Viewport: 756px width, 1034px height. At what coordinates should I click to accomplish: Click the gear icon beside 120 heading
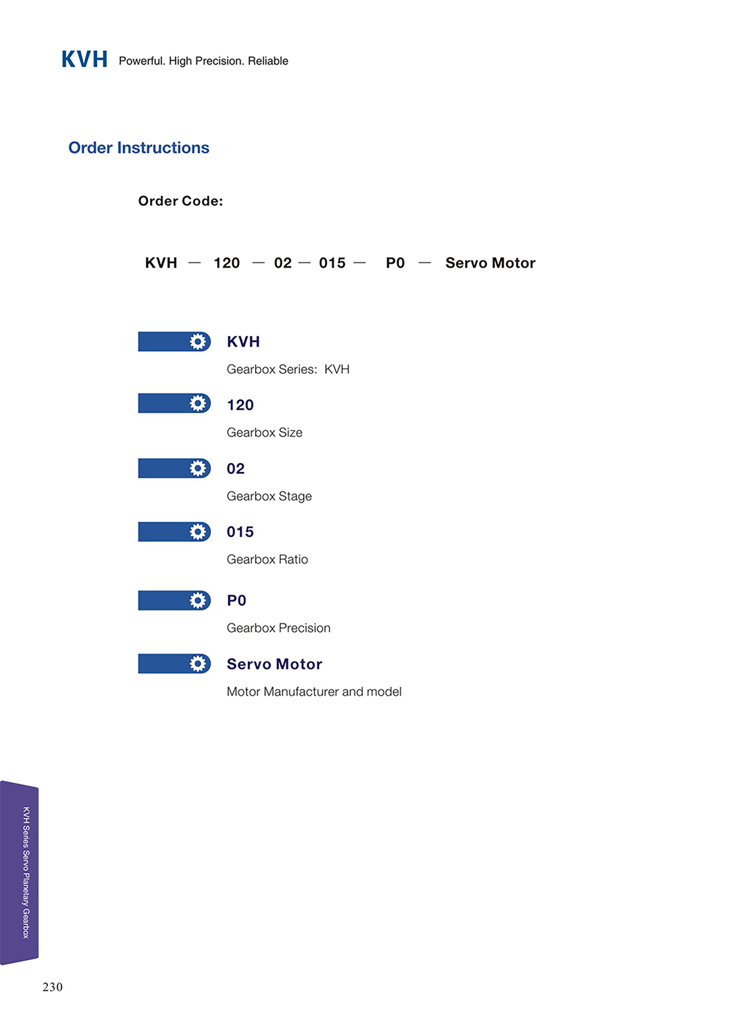(198, 403)
